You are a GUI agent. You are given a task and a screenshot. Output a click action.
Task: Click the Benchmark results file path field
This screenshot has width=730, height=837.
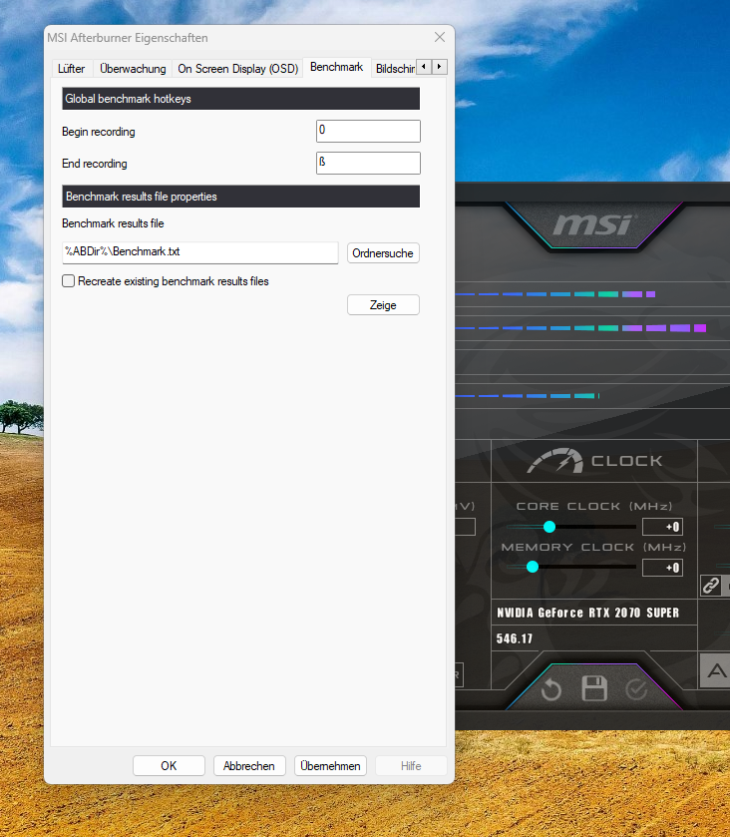(200, 252)
